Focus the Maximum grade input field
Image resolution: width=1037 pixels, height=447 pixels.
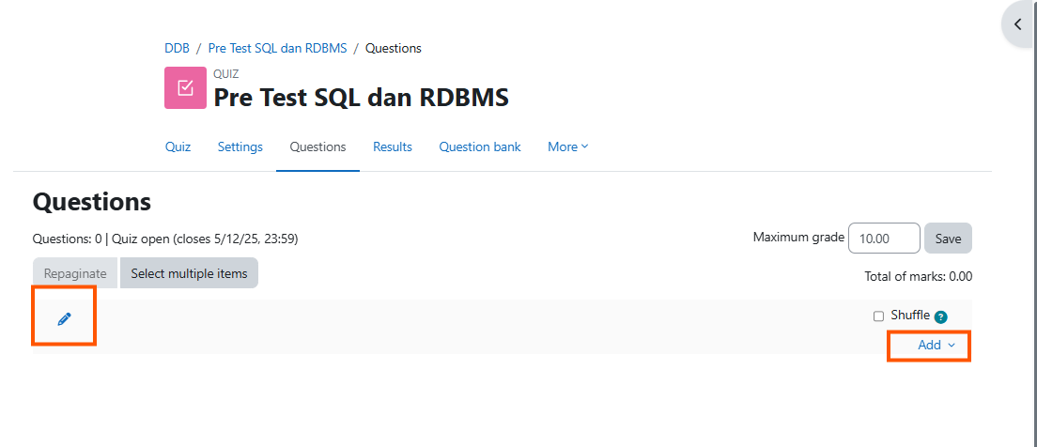click(883, 239)
